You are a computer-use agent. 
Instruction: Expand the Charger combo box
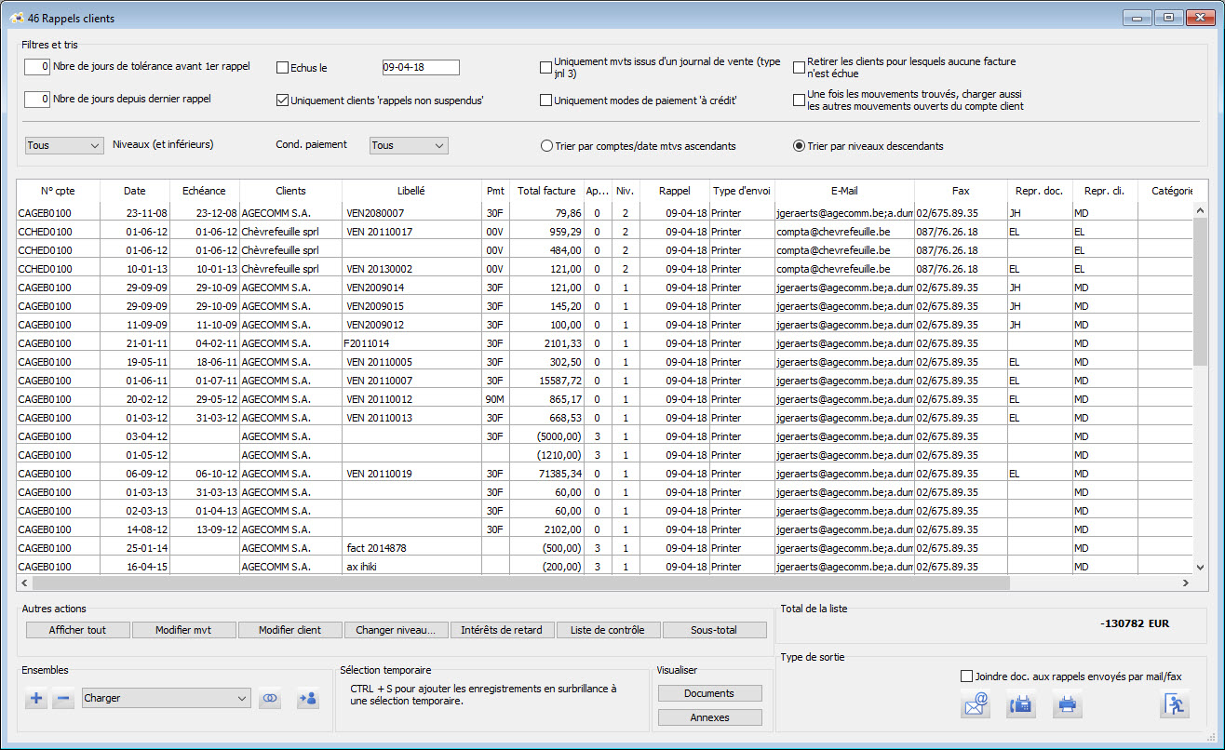coord(166,698)
